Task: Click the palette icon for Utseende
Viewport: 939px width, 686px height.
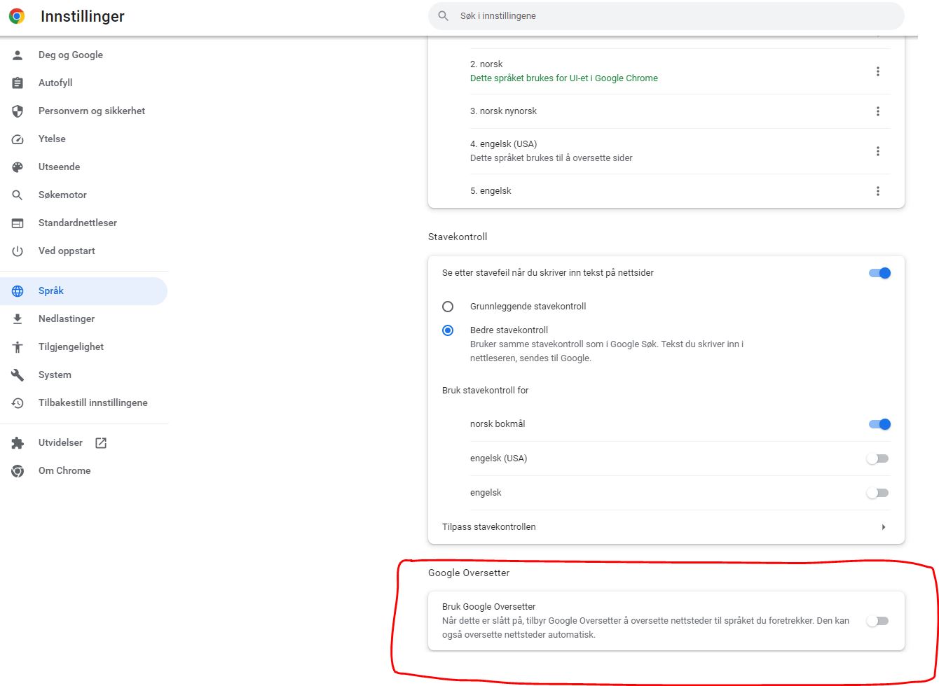Action: tap(18, 167)
